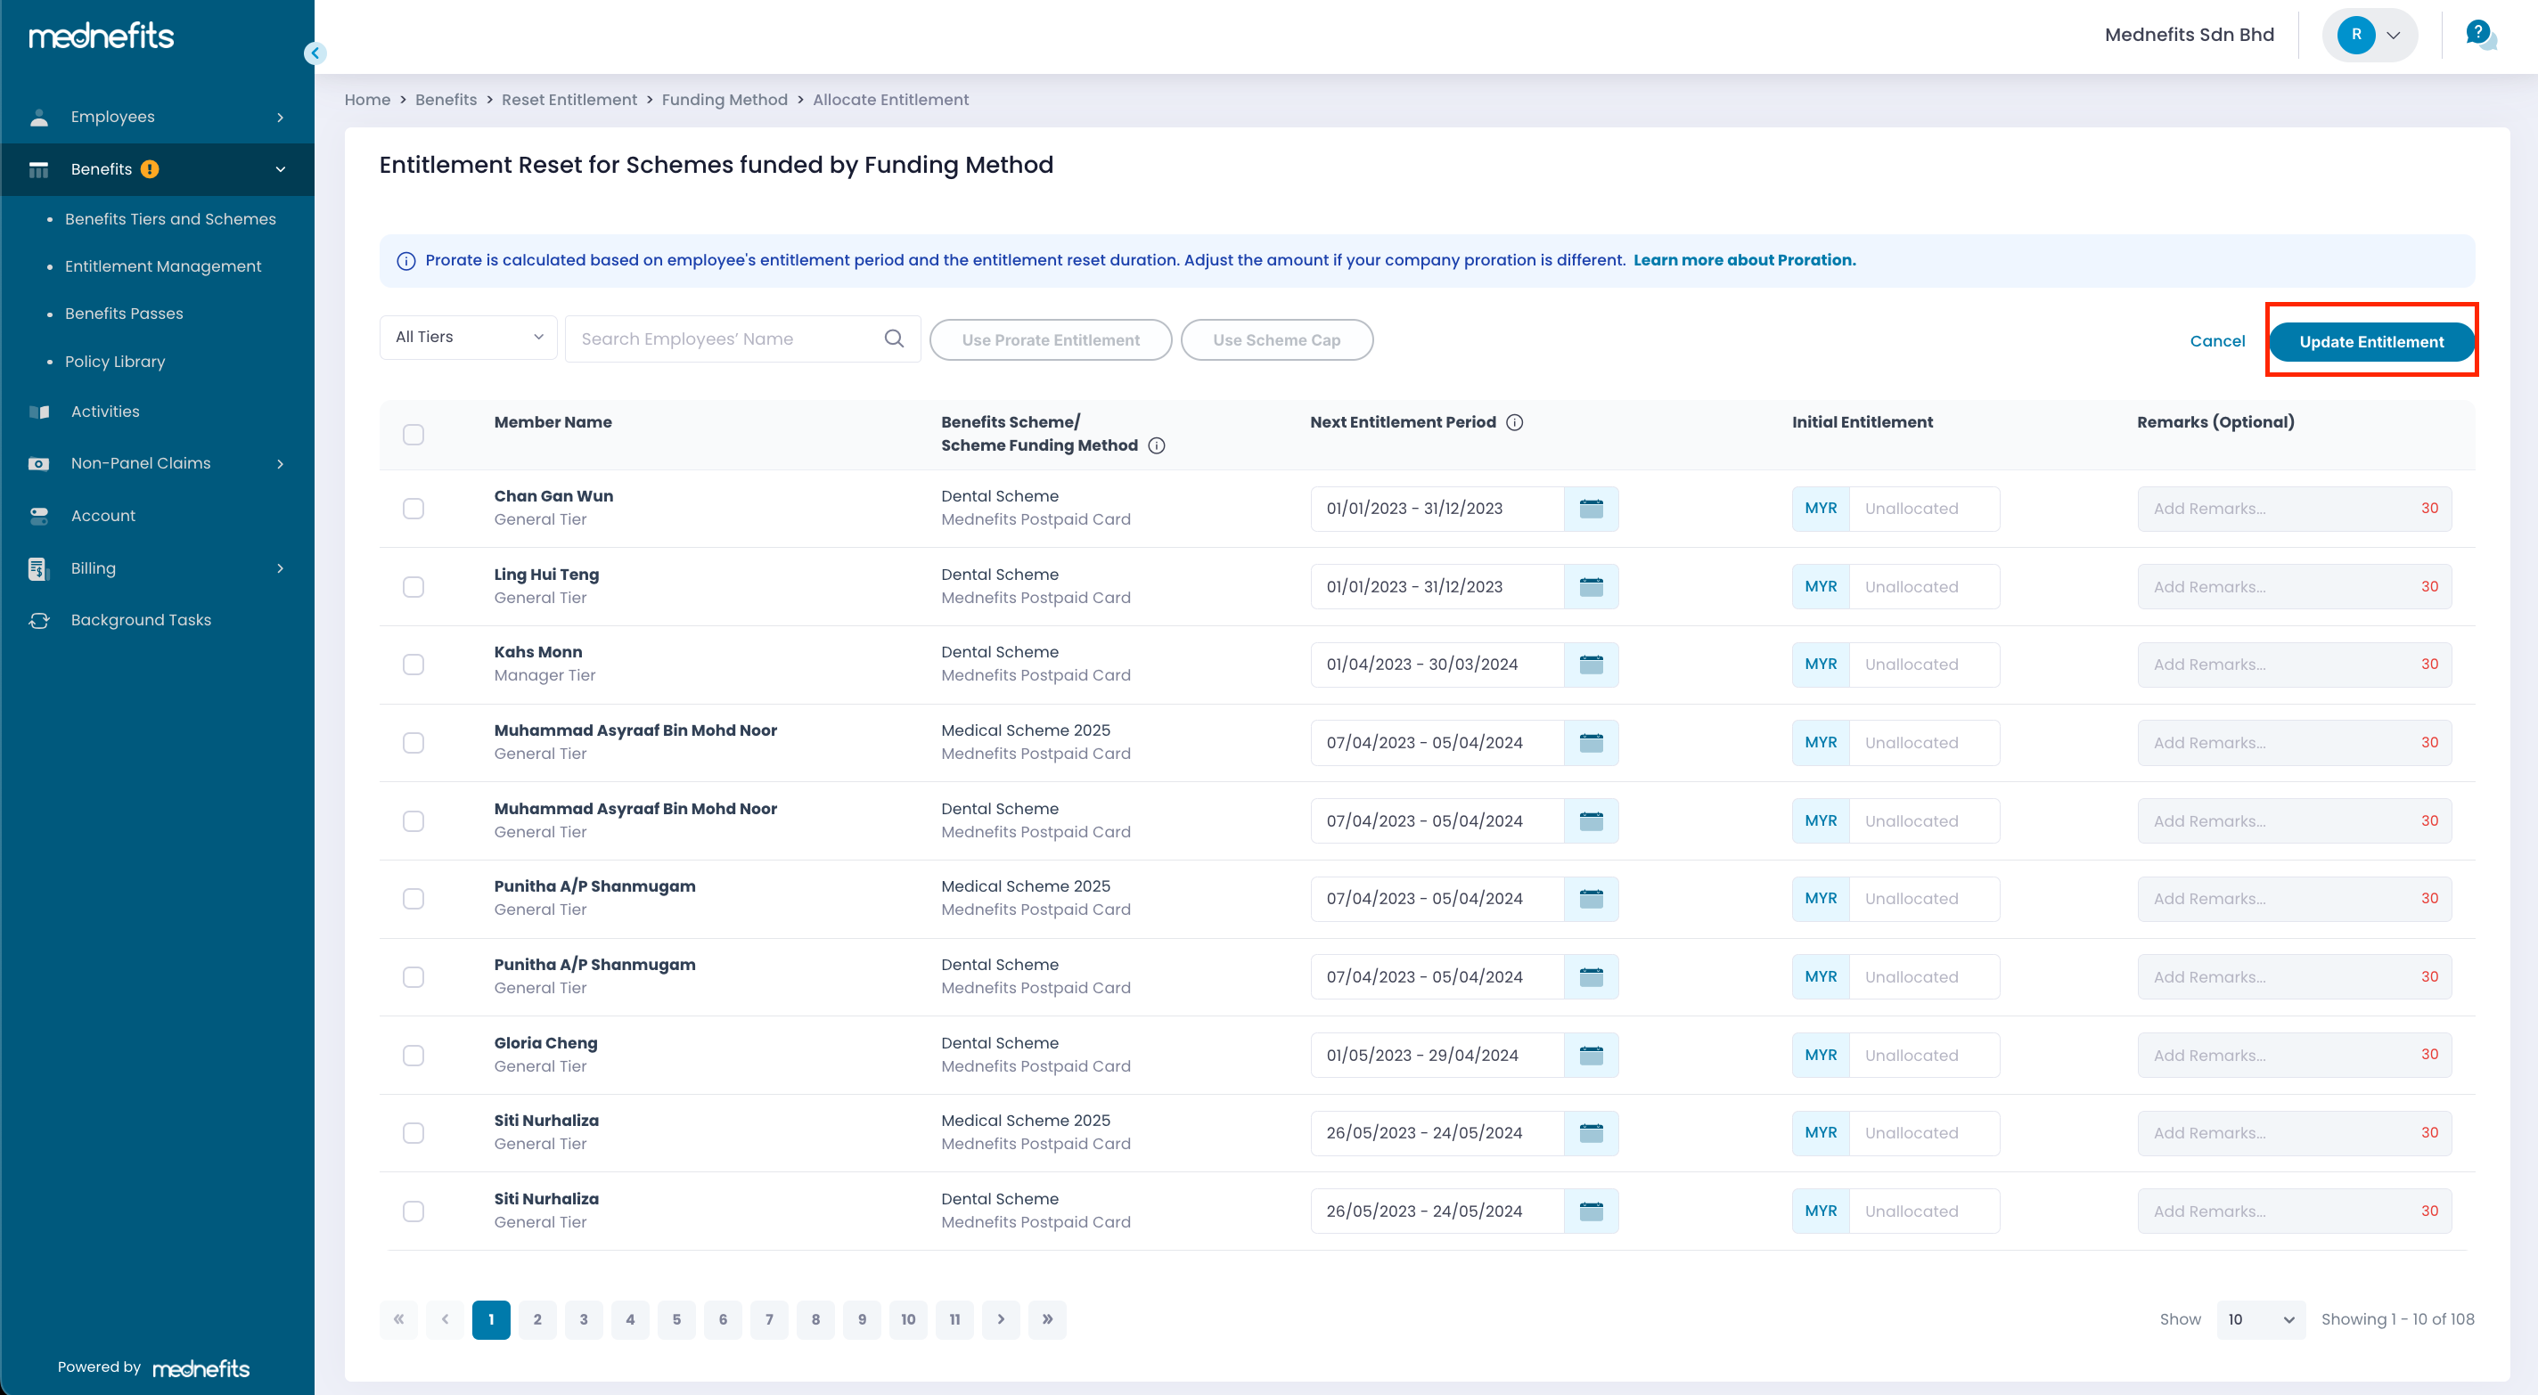
Task: Open calendar picker for Chan Gan Wun
Action: coord(1590,509)
